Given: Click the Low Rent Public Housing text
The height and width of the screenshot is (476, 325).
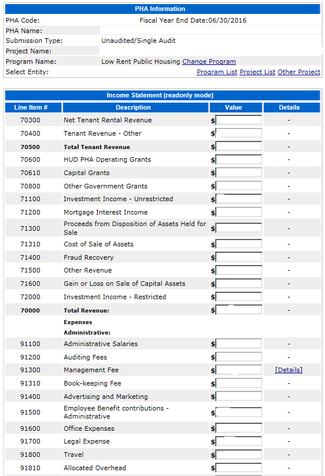Looking at the screenshot, I should click(141, 61).
